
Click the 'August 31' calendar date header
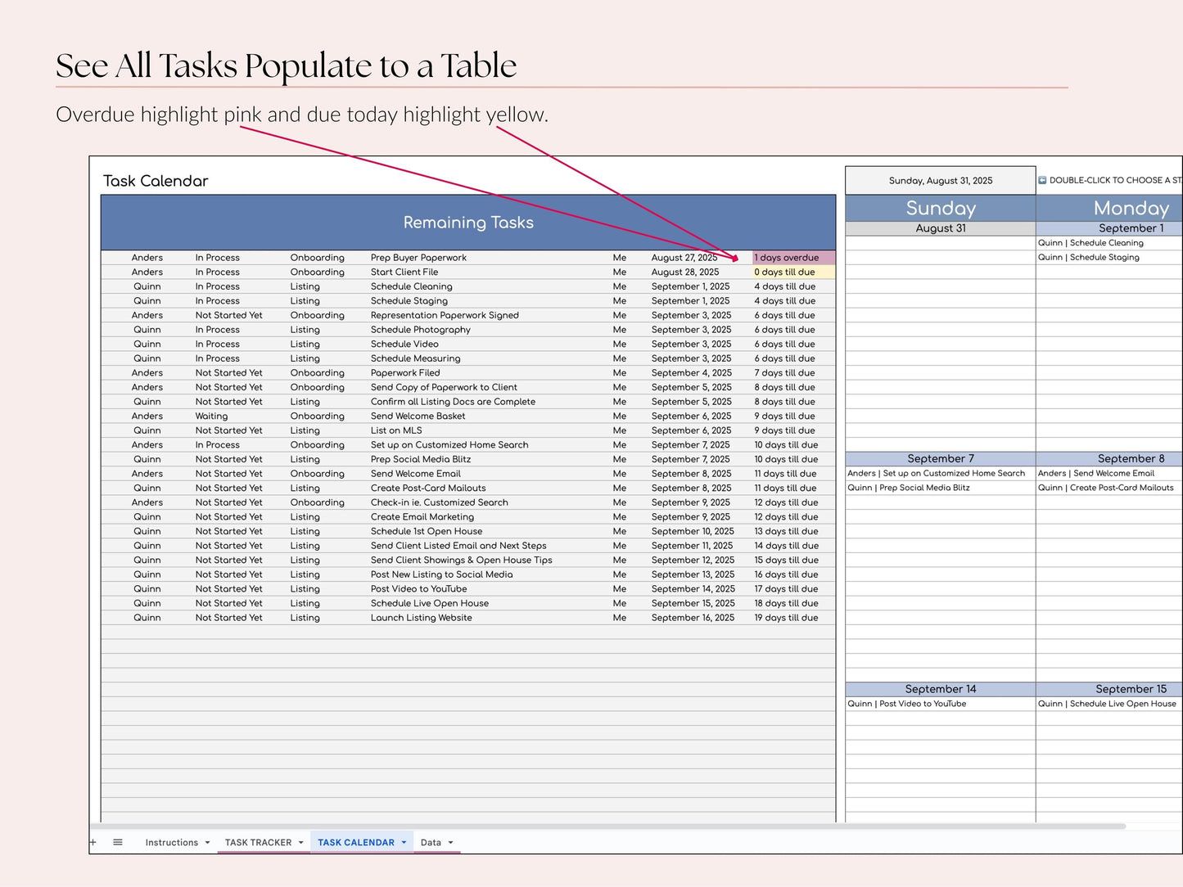941,228
